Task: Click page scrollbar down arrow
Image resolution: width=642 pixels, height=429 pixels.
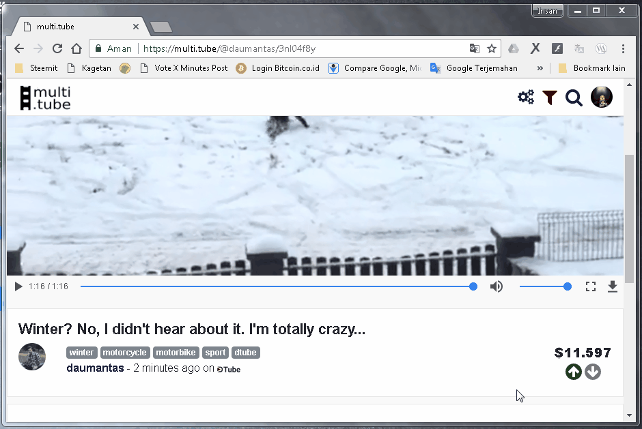Action: 629,415
